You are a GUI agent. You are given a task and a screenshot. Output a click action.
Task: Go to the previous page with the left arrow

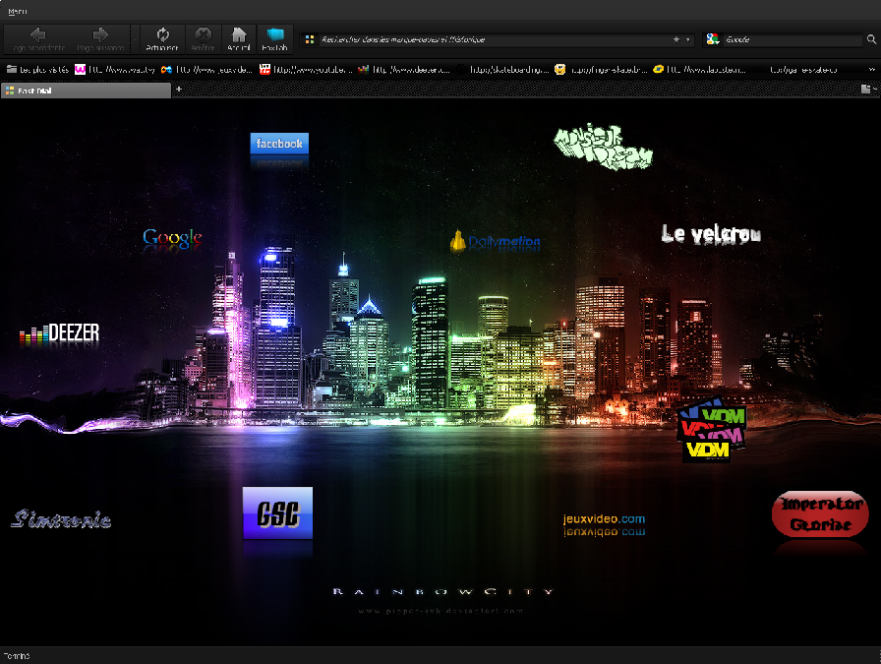[38, 38]
